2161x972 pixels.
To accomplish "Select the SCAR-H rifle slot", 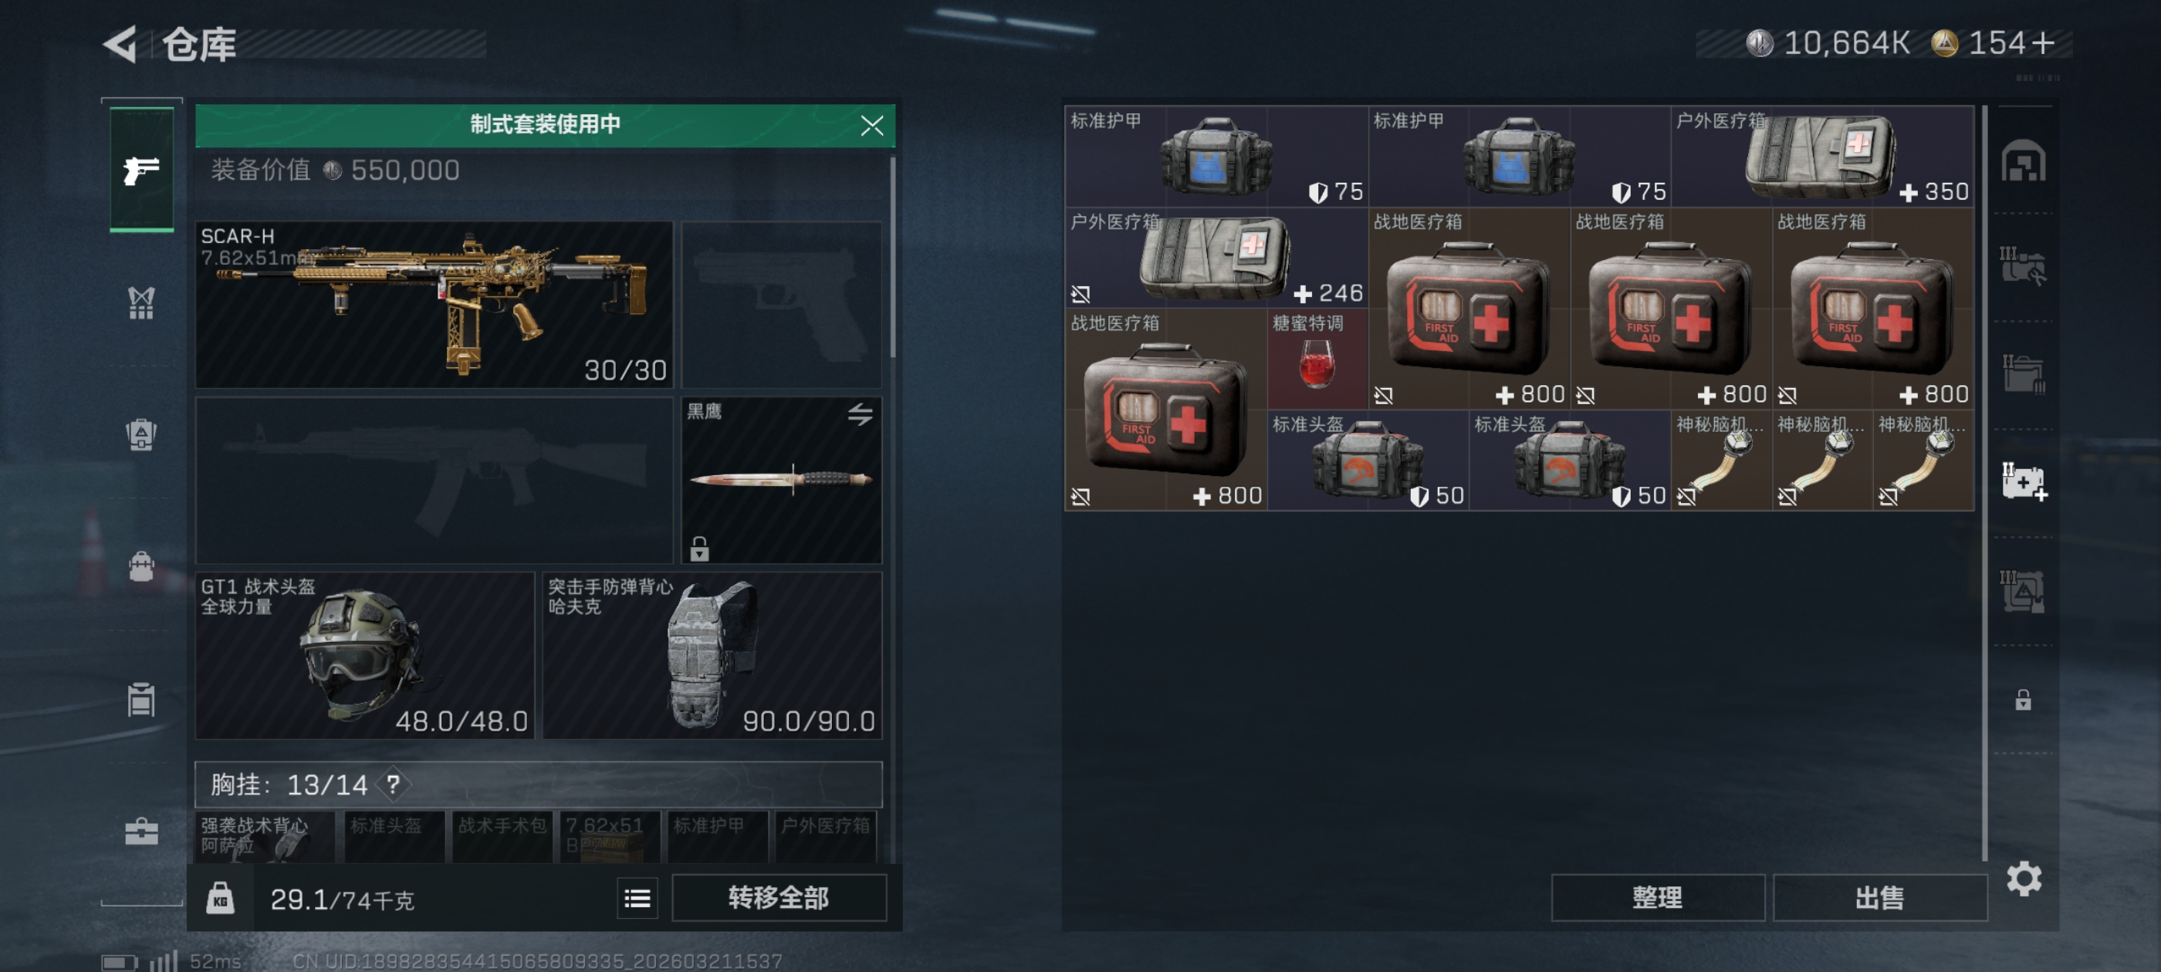I will click(434, 305).
